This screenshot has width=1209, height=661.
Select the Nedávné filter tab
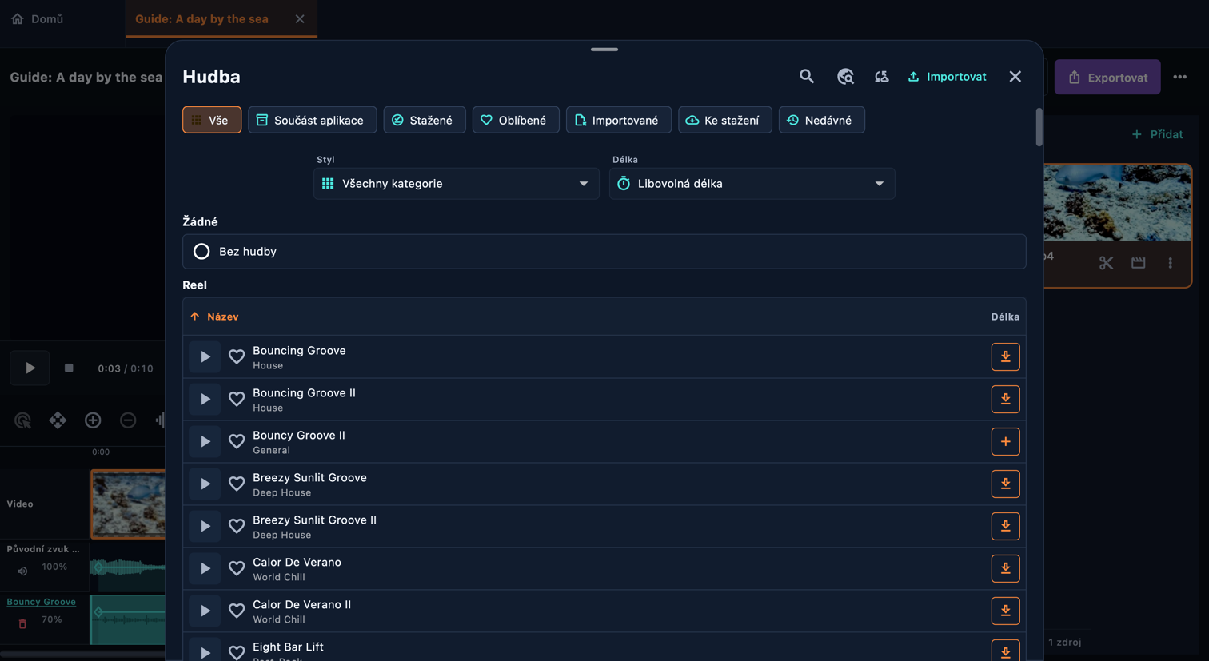coord(821,120)
